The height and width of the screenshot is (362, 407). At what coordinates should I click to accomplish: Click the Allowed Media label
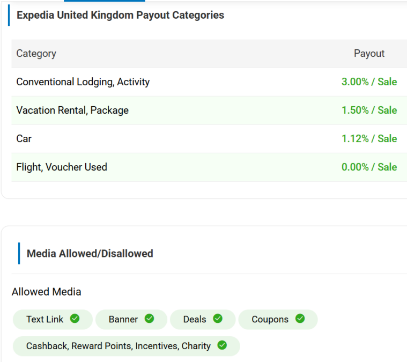click(x=46, y=292)
